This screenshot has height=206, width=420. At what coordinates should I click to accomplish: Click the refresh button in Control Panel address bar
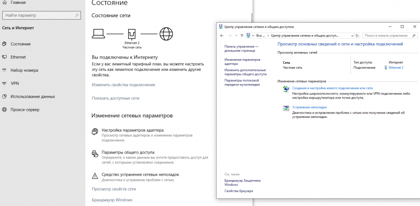[357, 36]
